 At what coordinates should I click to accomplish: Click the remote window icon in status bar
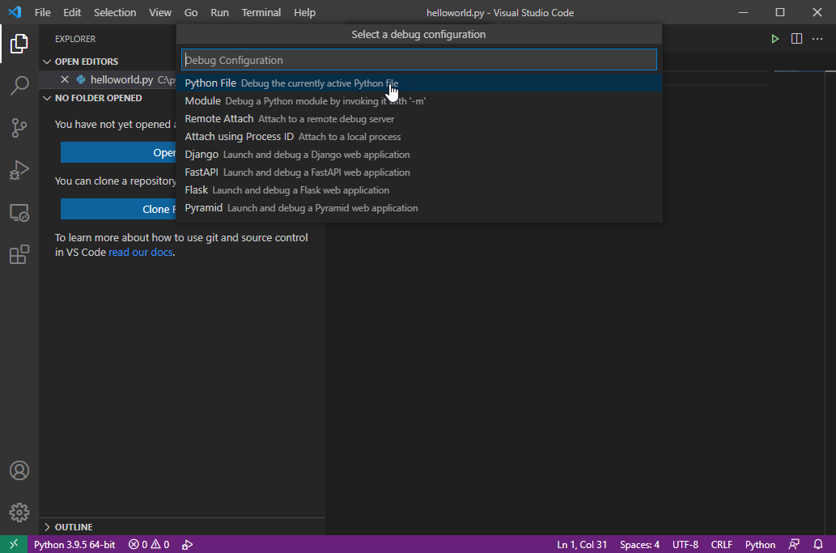(x=14, y=544)
